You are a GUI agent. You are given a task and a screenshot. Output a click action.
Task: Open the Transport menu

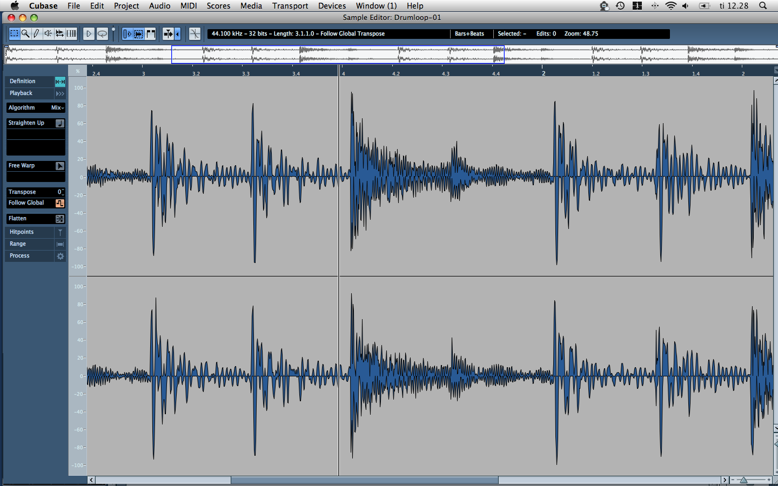tap(290, 6)
